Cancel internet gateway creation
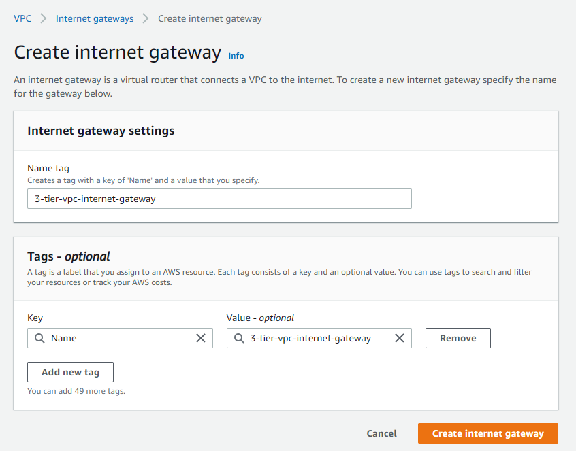 click(x=381, y=433)
